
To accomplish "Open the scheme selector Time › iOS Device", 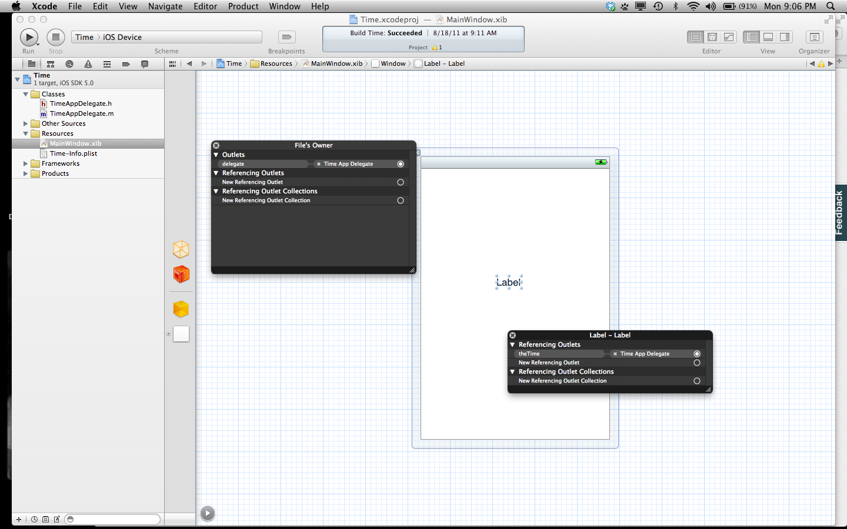I will pos(166,37).
